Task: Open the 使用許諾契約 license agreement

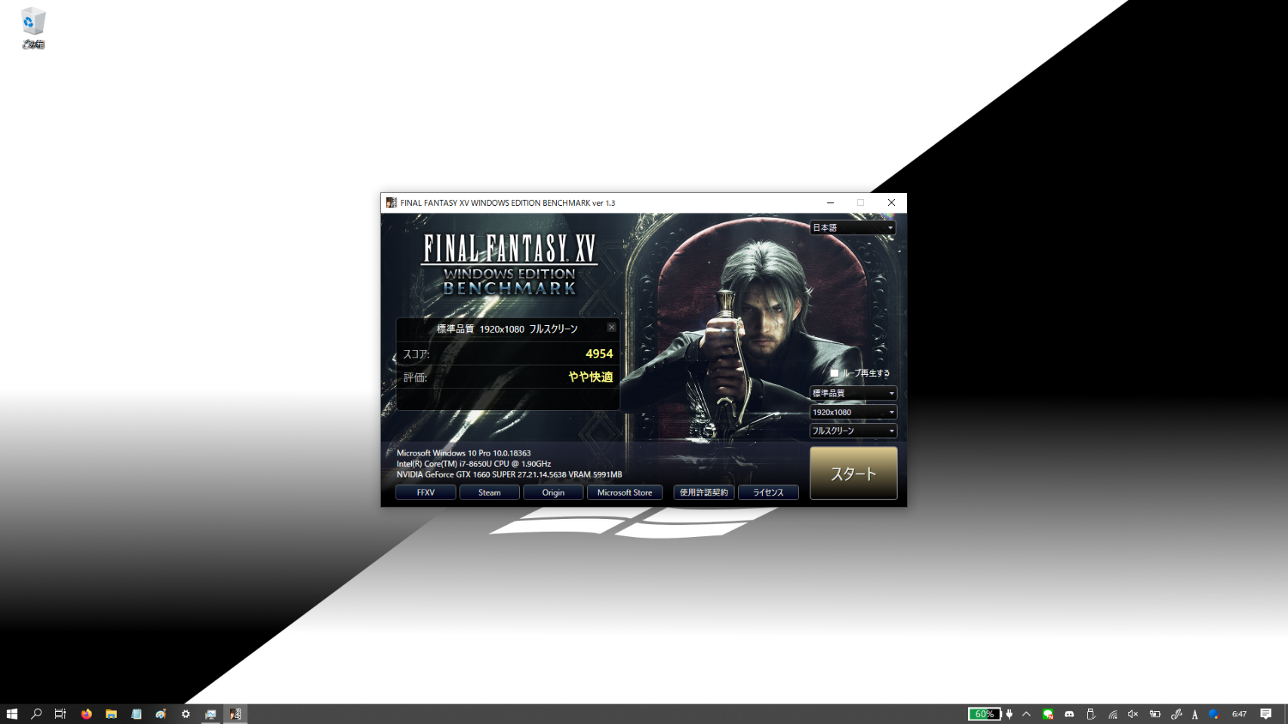Action: [x=703, y=492]
